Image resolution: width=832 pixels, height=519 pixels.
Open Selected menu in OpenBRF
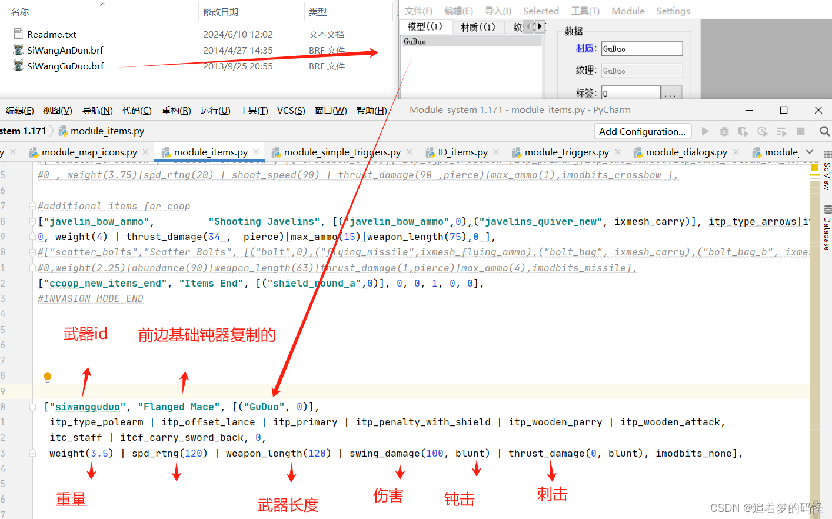tap(541, 11)
